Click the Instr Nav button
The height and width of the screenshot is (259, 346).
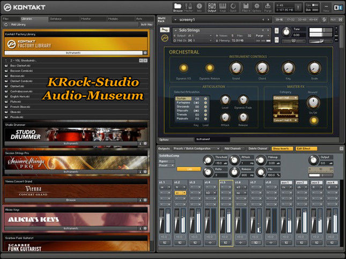point(146,25)
